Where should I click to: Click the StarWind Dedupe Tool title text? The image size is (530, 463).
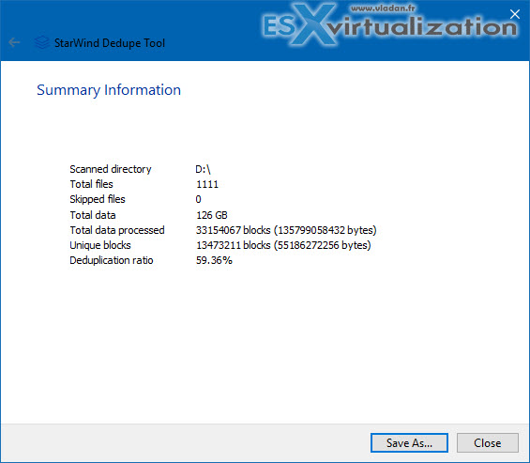[110, 43]
